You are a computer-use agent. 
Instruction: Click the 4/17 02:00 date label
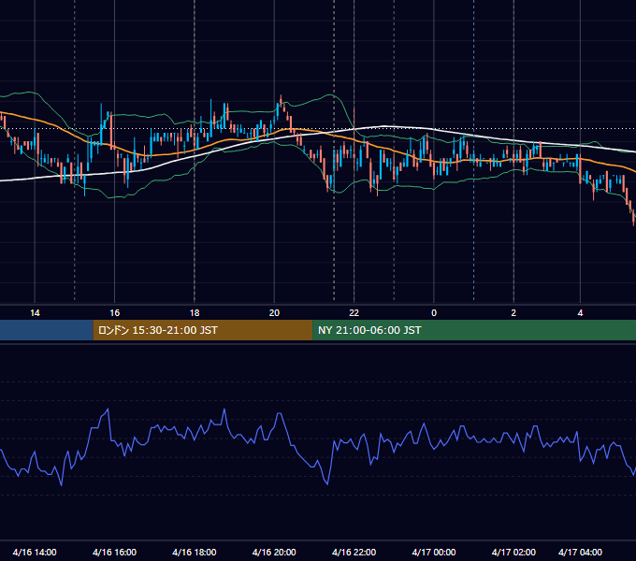[513, 552]
